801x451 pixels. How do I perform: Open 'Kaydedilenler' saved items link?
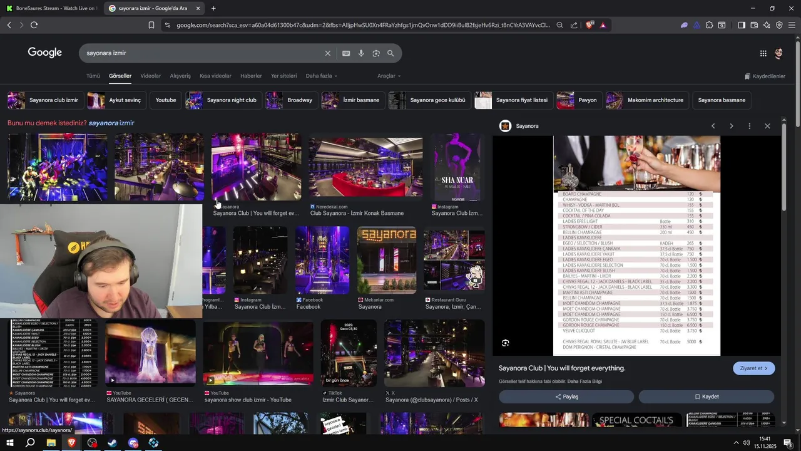[x=765, y=76]
